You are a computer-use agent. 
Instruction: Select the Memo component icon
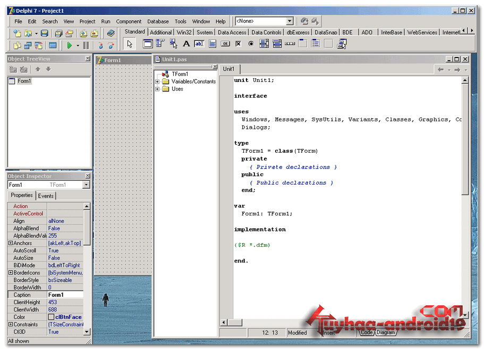pyautogui.click(x=213, y=44)
